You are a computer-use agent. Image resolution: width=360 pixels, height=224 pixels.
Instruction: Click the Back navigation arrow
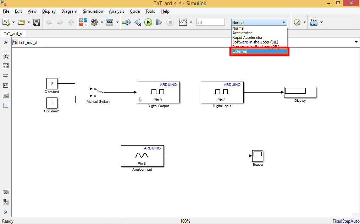pyautogui.click(x=49, y=22)
